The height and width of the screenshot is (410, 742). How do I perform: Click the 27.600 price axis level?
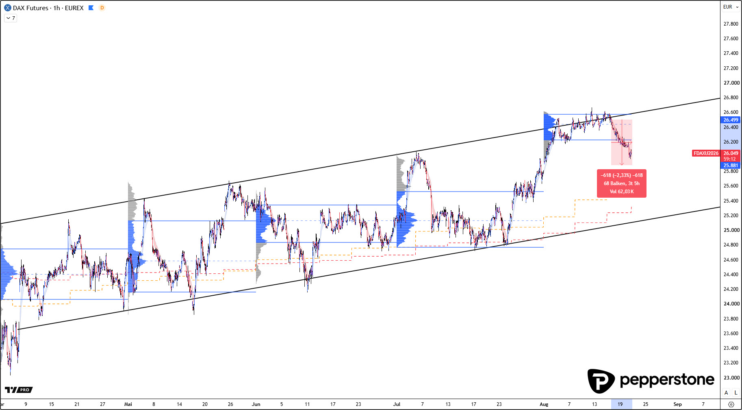click(731, 39)
